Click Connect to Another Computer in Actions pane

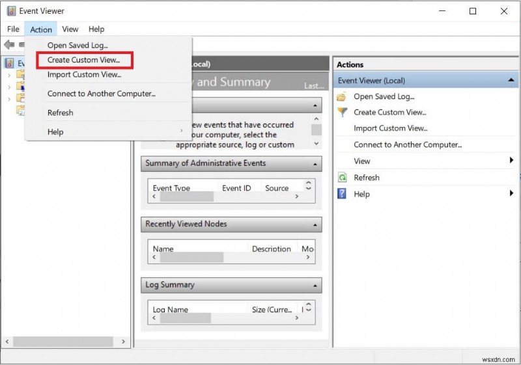coord(408,144)
